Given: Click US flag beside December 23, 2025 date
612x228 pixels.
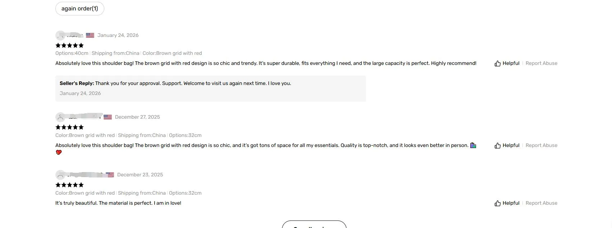Looking at the screenshot, I should click(110, 175).
